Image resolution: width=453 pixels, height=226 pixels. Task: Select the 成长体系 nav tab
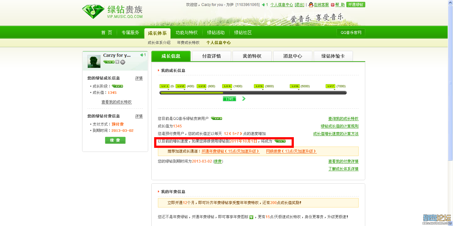pos(157,33)
